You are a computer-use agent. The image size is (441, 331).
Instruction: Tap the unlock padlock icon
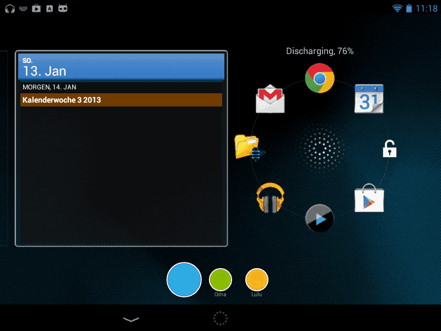[x=390, y=148]
